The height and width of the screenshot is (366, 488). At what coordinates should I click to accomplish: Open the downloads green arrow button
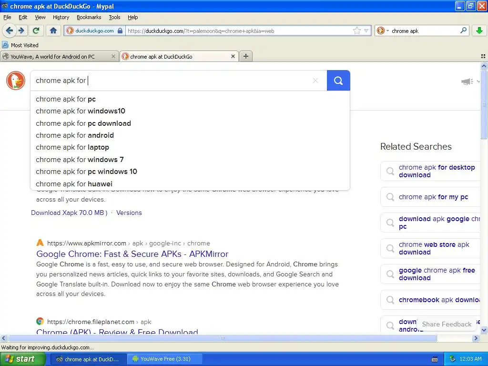click(479, 30)
